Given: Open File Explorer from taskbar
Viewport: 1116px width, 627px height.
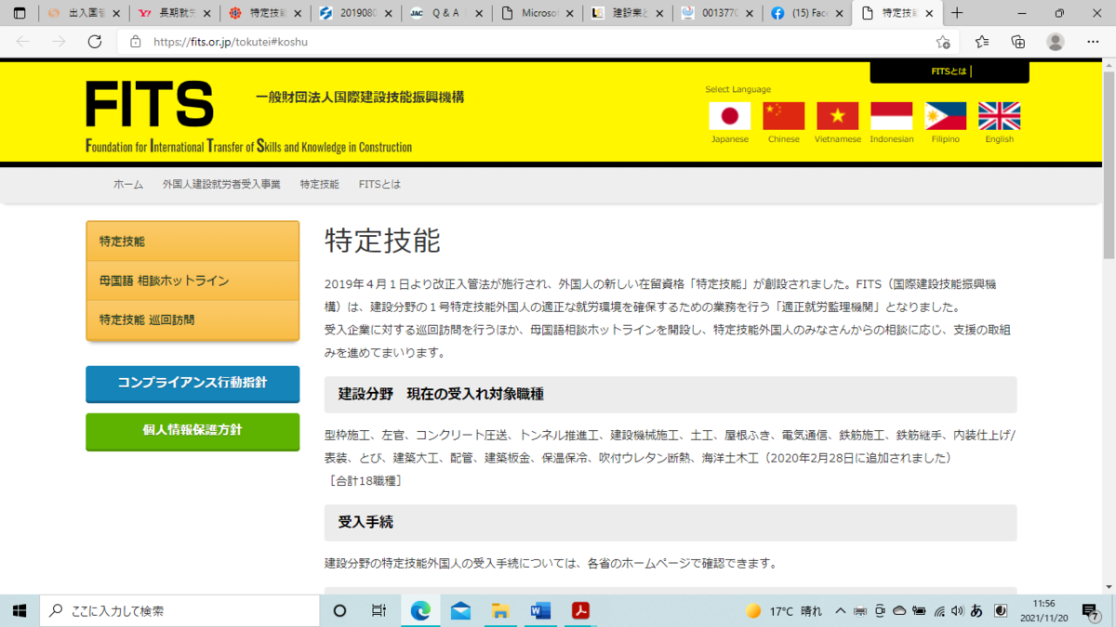Looking at the screenshot, I should 500,610.
